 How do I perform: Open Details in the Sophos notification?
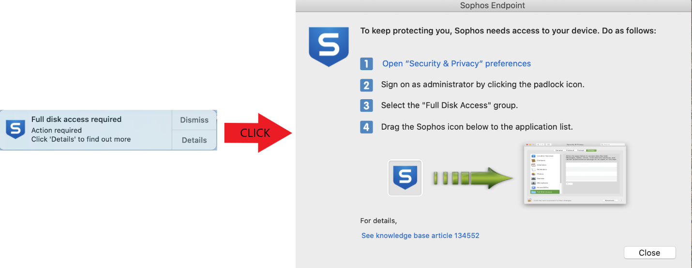pos(194,140)
